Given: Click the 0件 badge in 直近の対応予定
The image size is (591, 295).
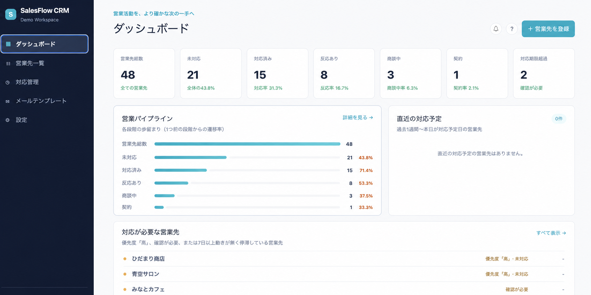Looking at the screenshot, I should click(x=559, y=119).
